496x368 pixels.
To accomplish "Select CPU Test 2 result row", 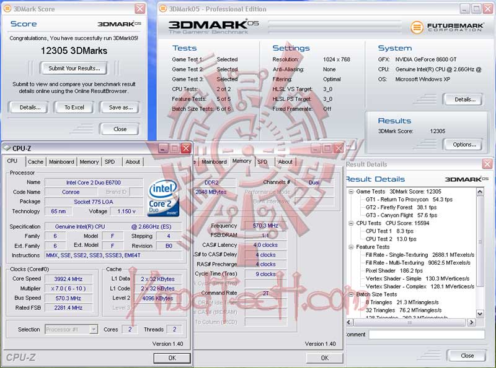I will pyautogui.click(x=391, y=239).
